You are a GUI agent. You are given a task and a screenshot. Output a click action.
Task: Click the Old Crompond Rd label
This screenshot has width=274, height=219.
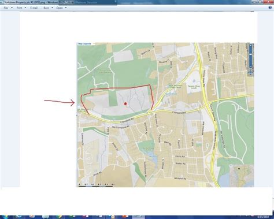[120, 127]
